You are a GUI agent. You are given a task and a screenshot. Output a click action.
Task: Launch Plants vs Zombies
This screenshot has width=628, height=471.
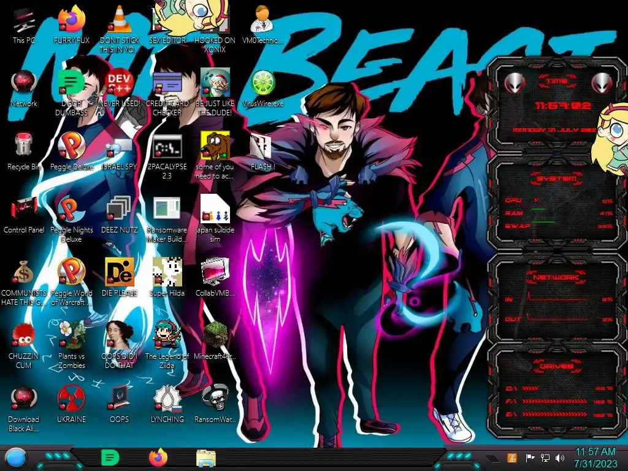71,345
